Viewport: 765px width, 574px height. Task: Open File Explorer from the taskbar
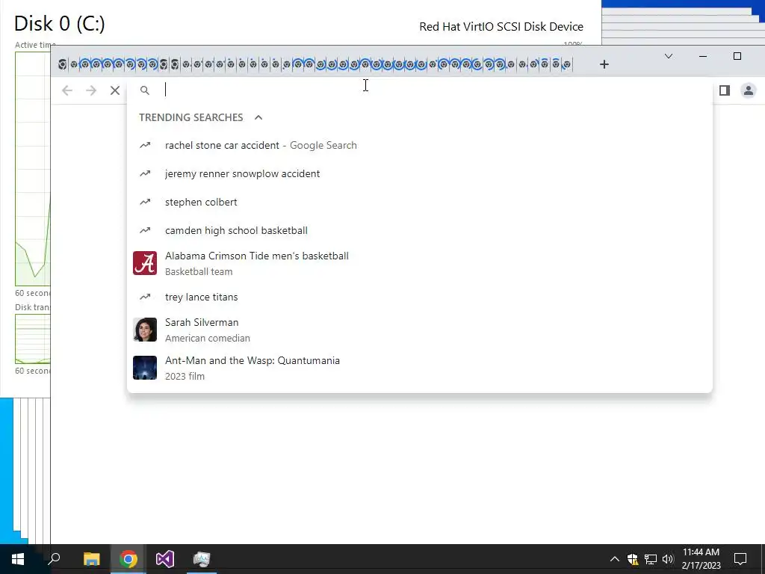coord(91,559)
